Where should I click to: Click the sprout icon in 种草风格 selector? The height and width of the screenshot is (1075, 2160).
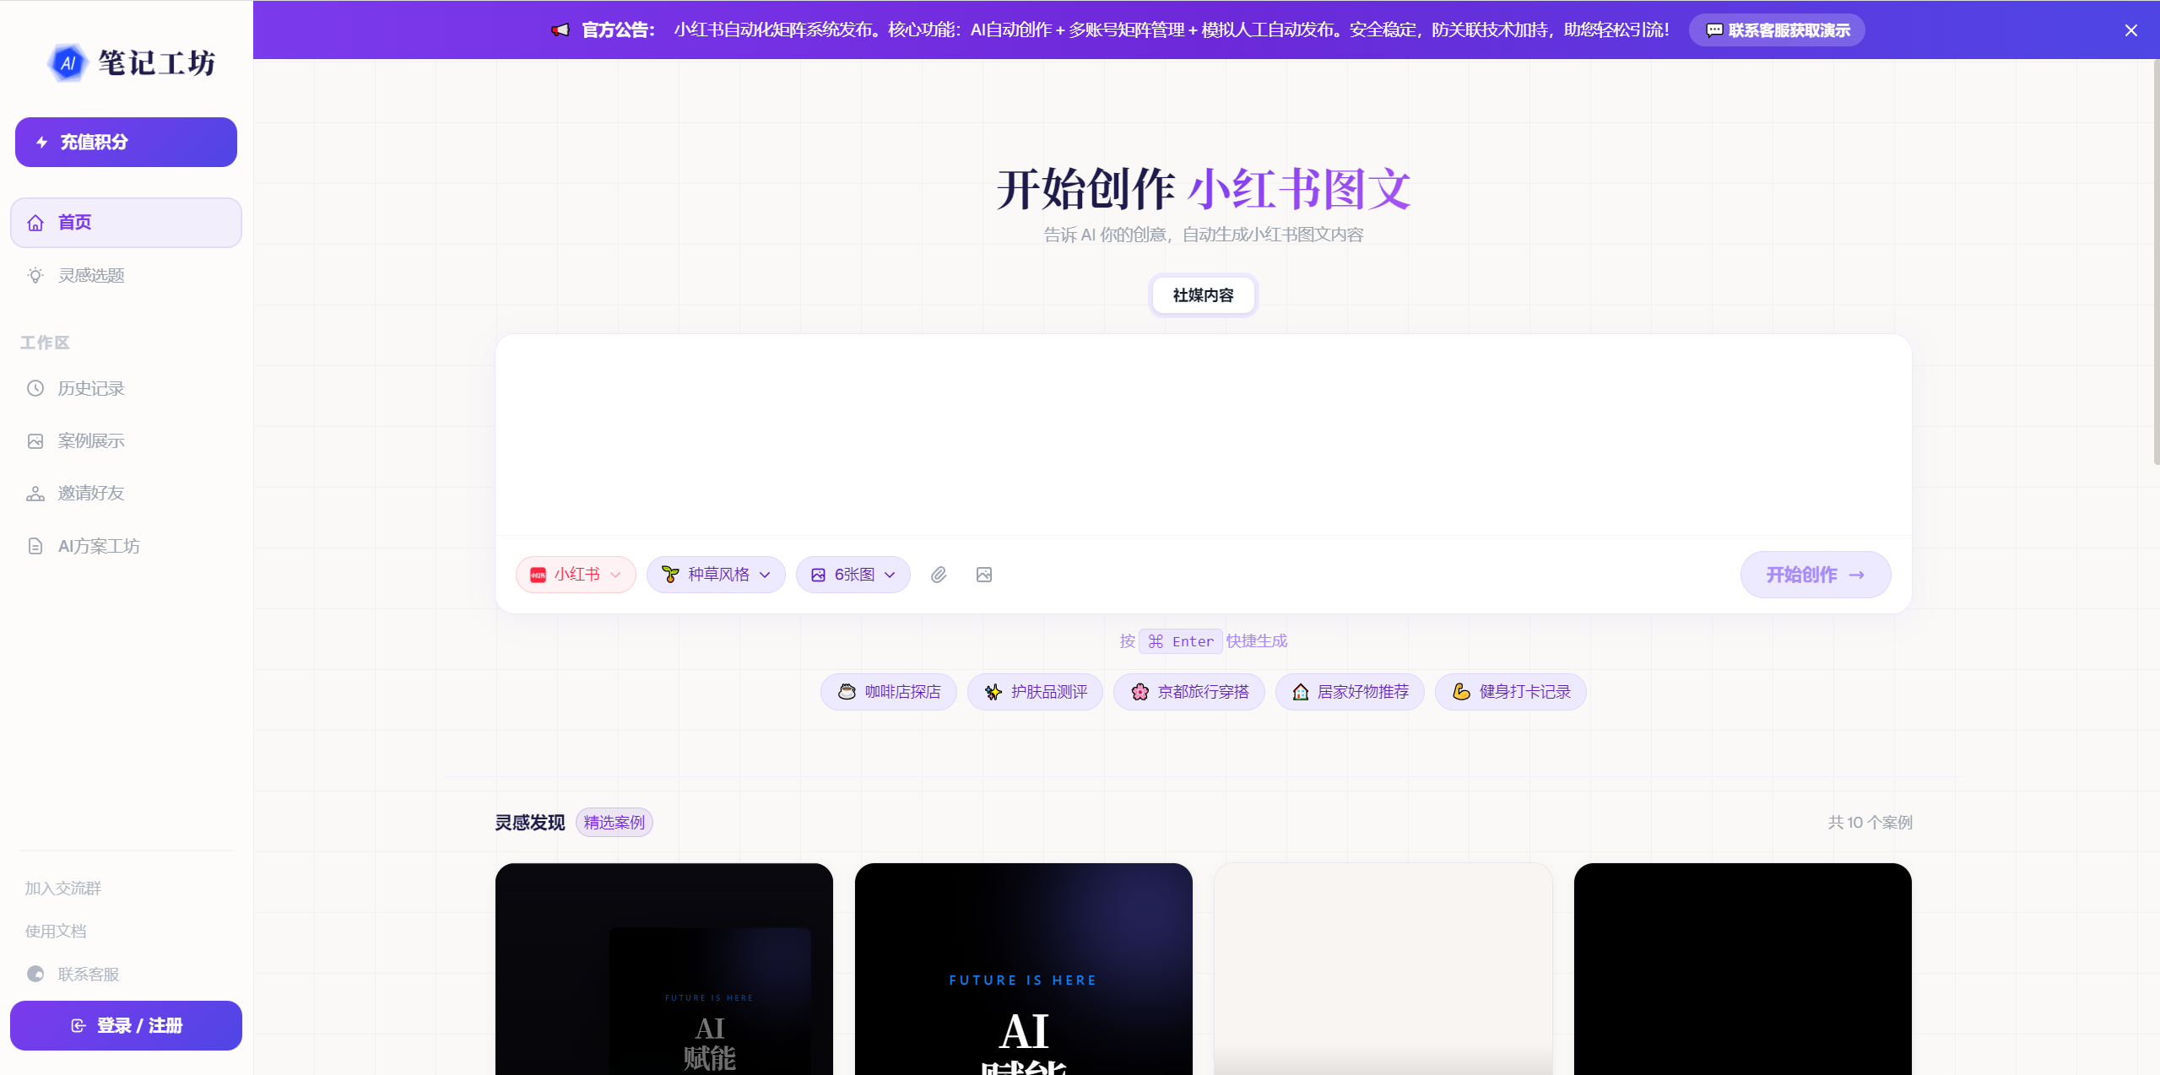point(670,575)
